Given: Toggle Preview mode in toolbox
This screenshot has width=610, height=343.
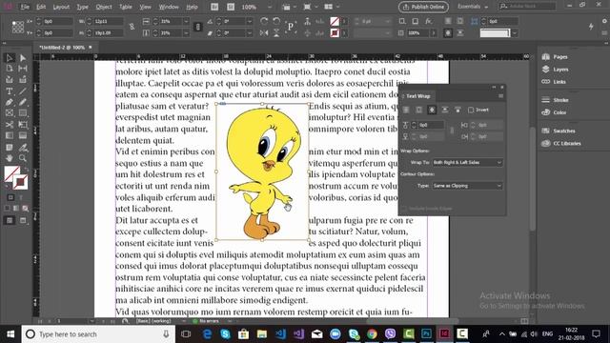Looking at the screenshot, I should coord(23,220).
